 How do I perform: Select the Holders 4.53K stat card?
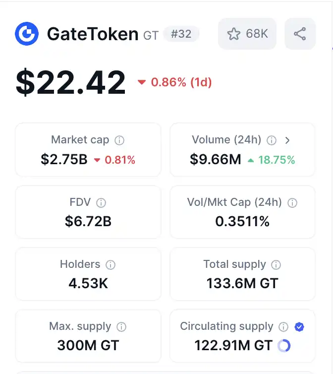(x=88, y=274)
